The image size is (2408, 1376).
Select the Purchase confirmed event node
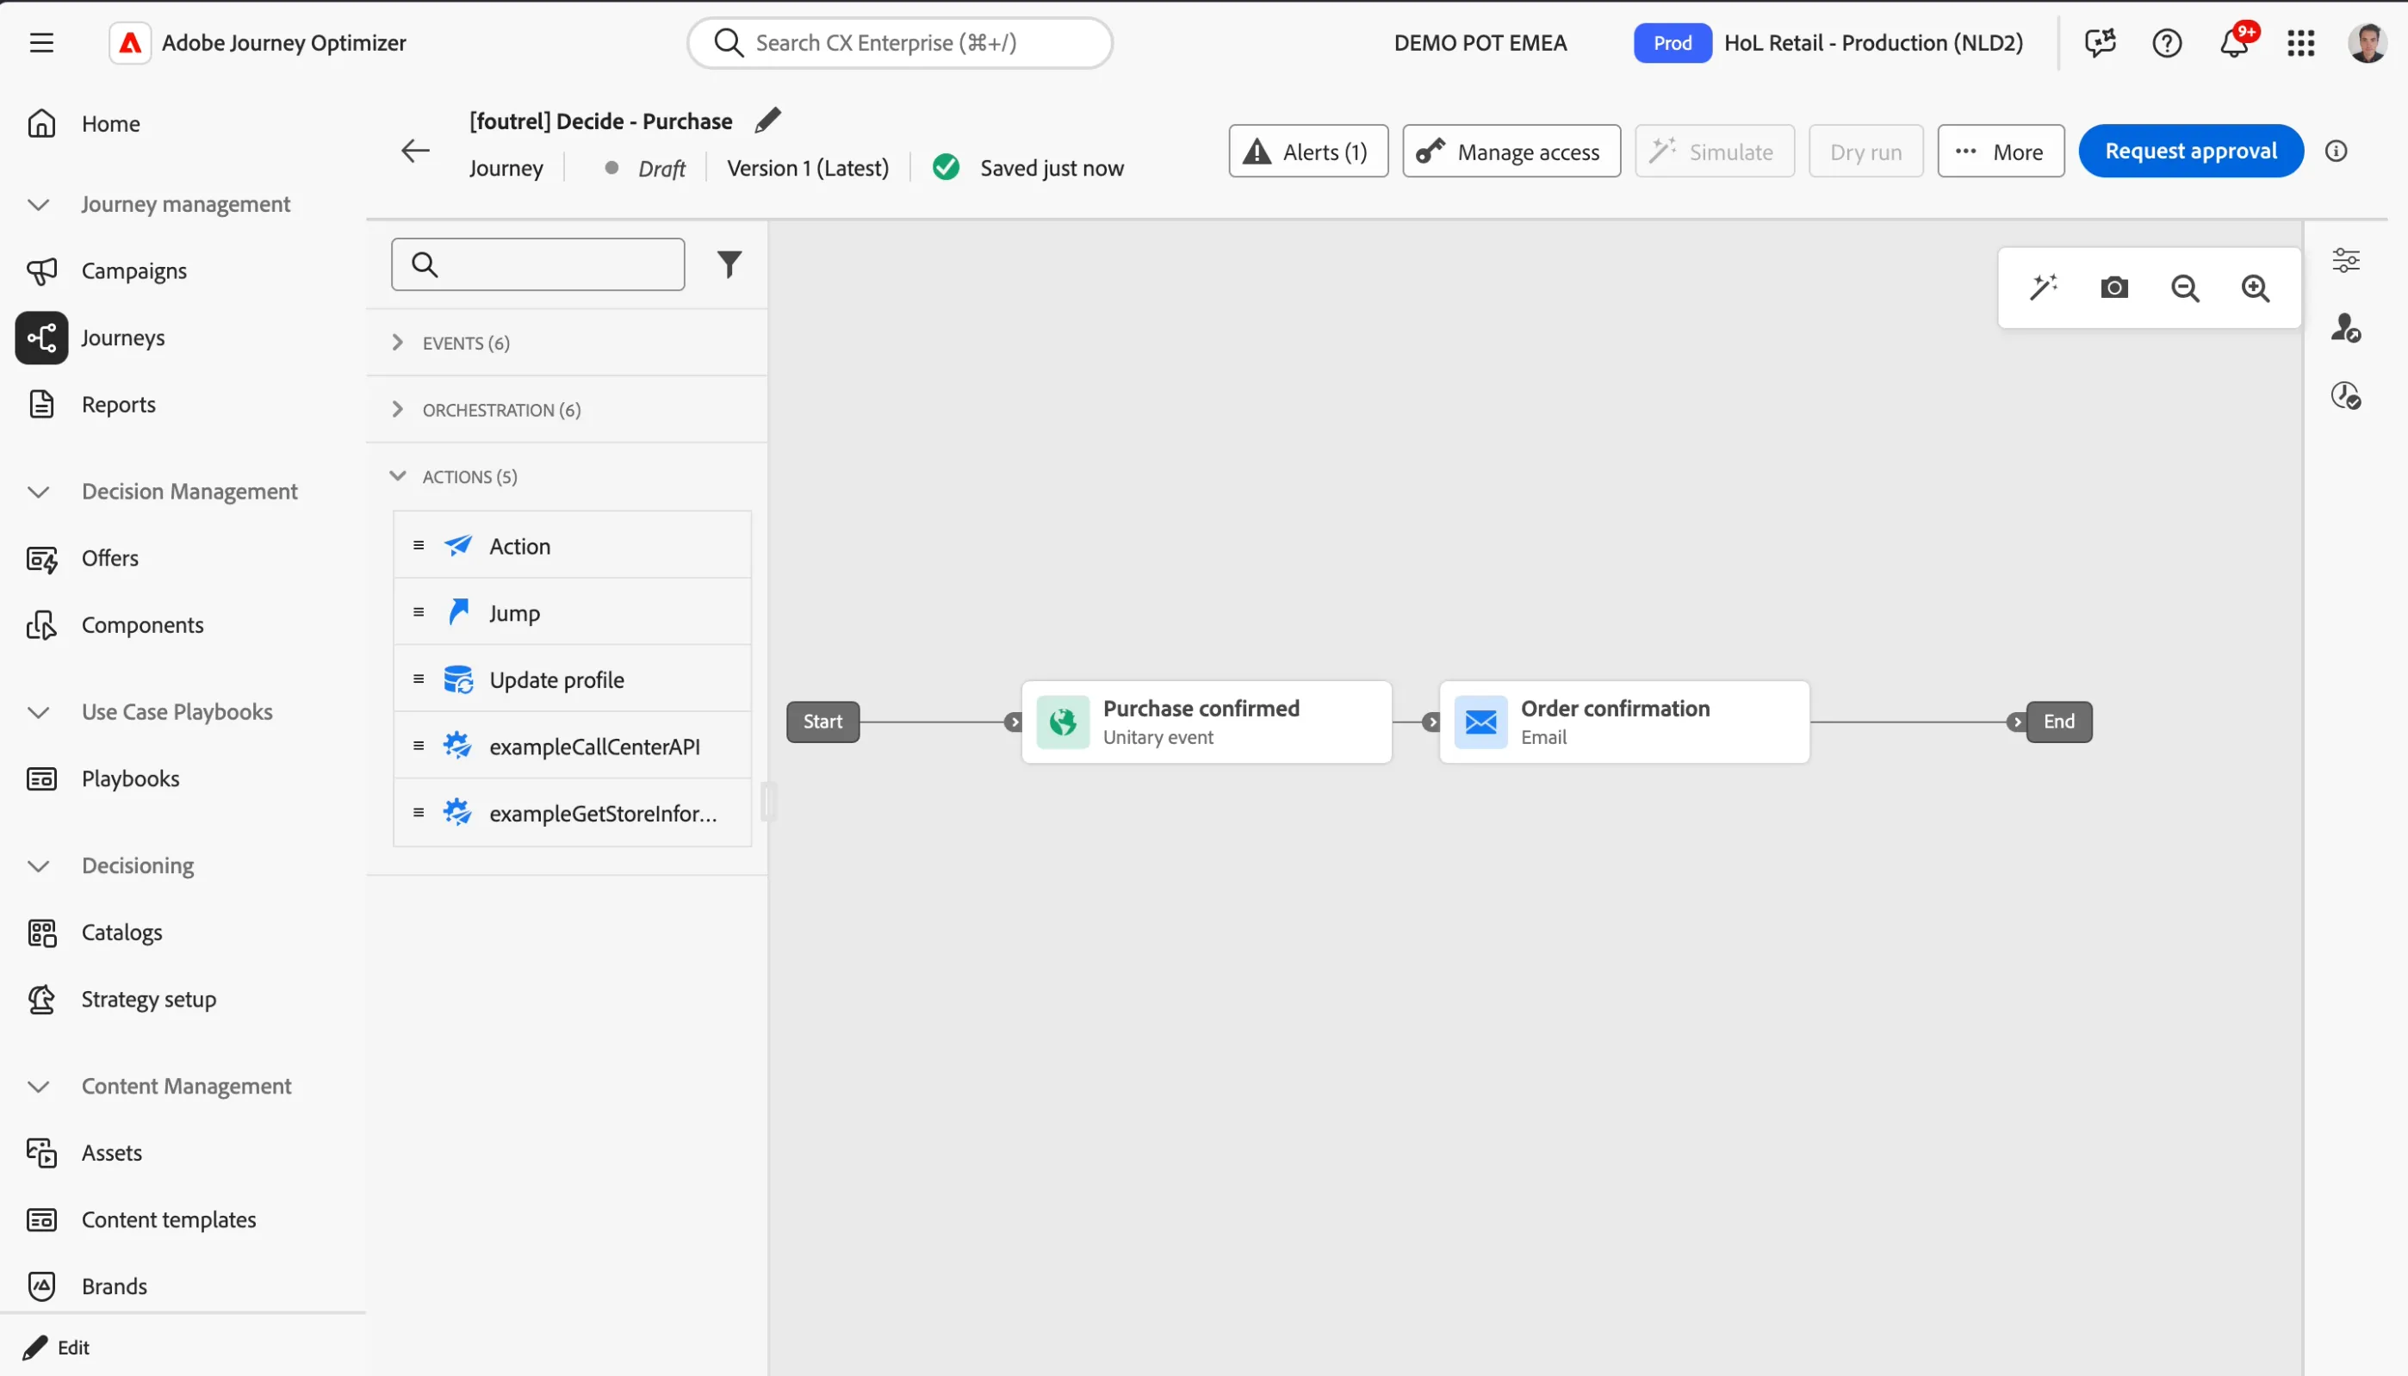(1207, 722)
